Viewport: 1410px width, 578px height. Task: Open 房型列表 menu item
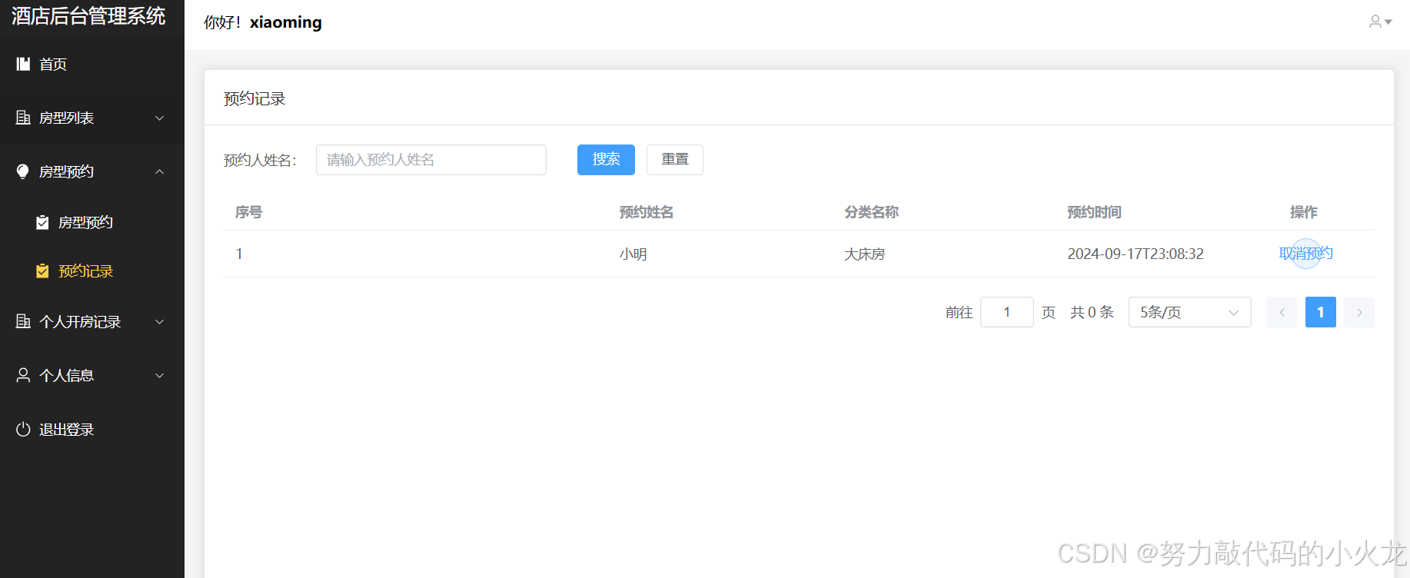(x=92, y=118)
